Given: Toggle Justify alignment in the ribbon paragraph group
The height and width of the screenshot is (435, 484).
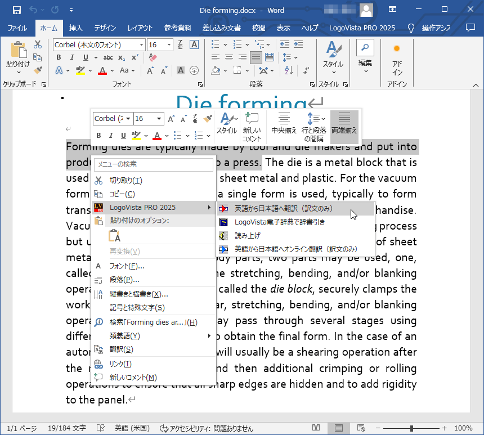Looking at the screenshot, I should coord(256,57).
